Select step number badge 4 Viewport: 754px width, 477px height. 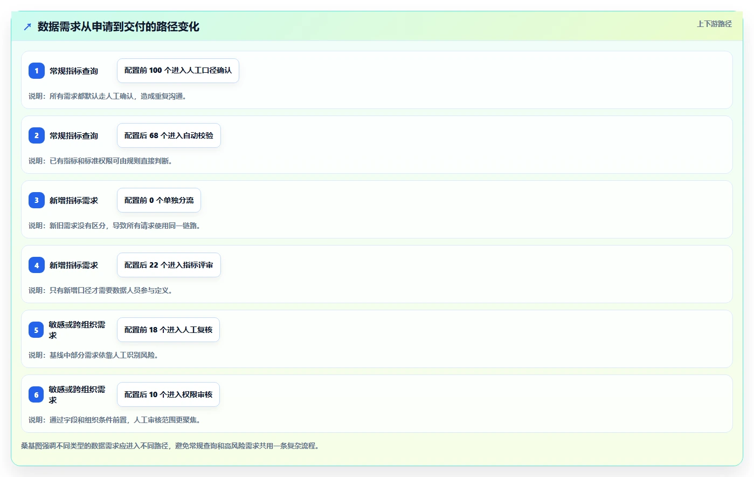[x=37, y=265]
